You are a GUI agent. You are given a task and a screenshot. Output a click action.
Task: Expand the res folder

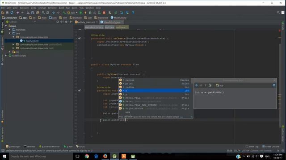(10, 52)
